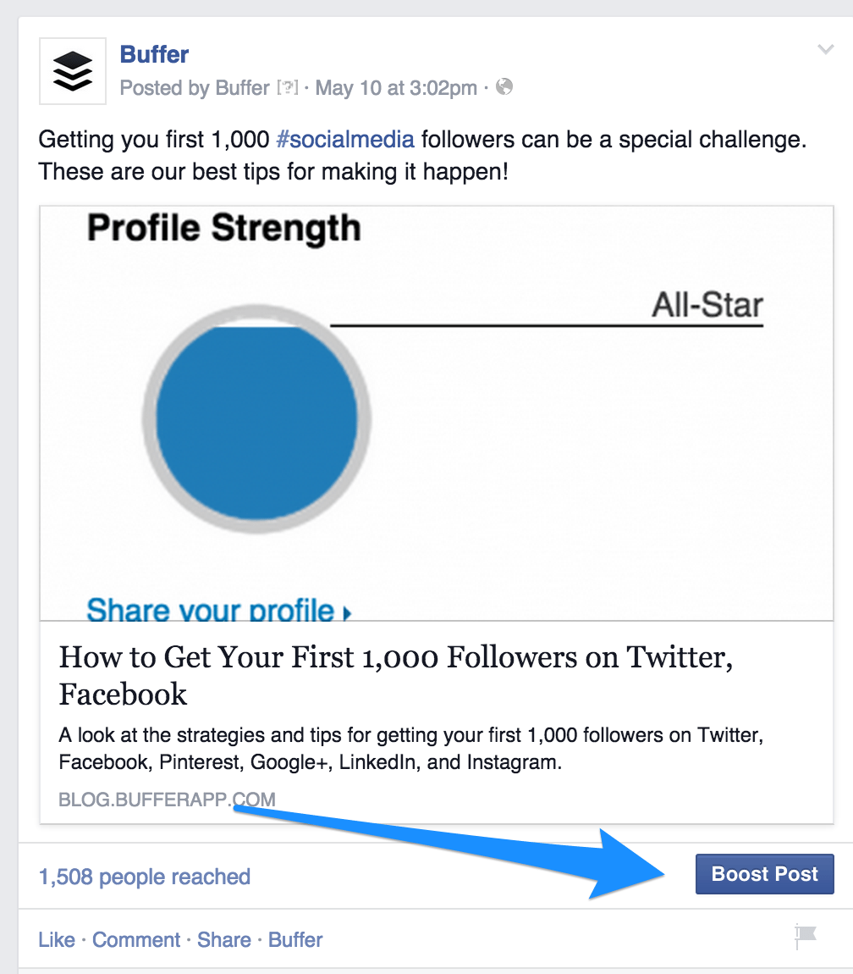The image size is (853, 974).
Task: Comment on the post
Action: click(x=135, y=939)
